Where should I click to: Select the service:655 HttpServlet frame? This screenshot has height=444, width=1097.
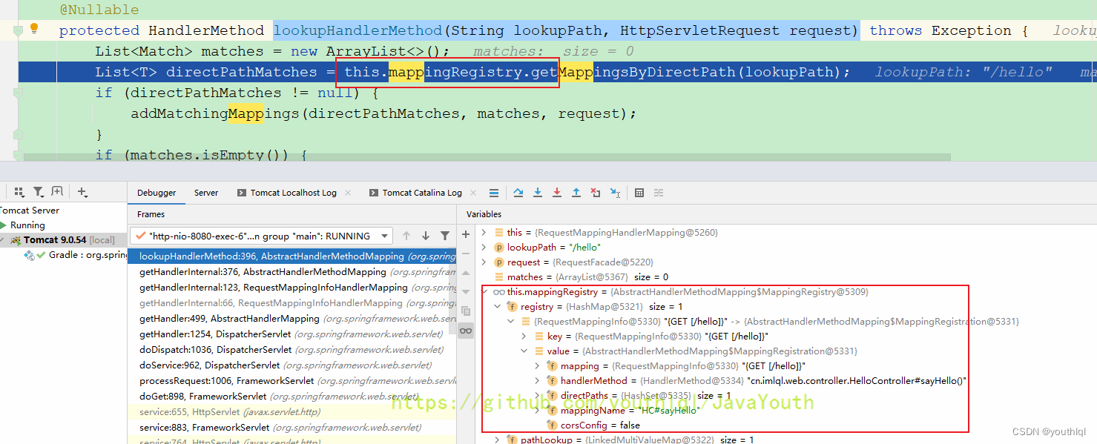[x=292, y=412]
